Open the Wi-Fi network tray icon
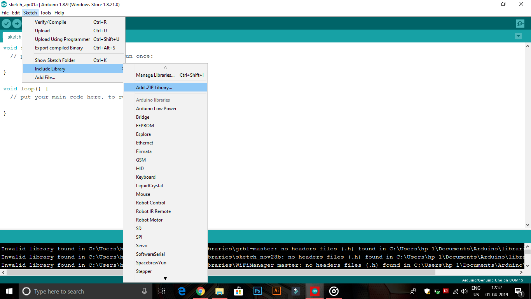This screenshot has height=299, width=531. (x=456, y=291)
